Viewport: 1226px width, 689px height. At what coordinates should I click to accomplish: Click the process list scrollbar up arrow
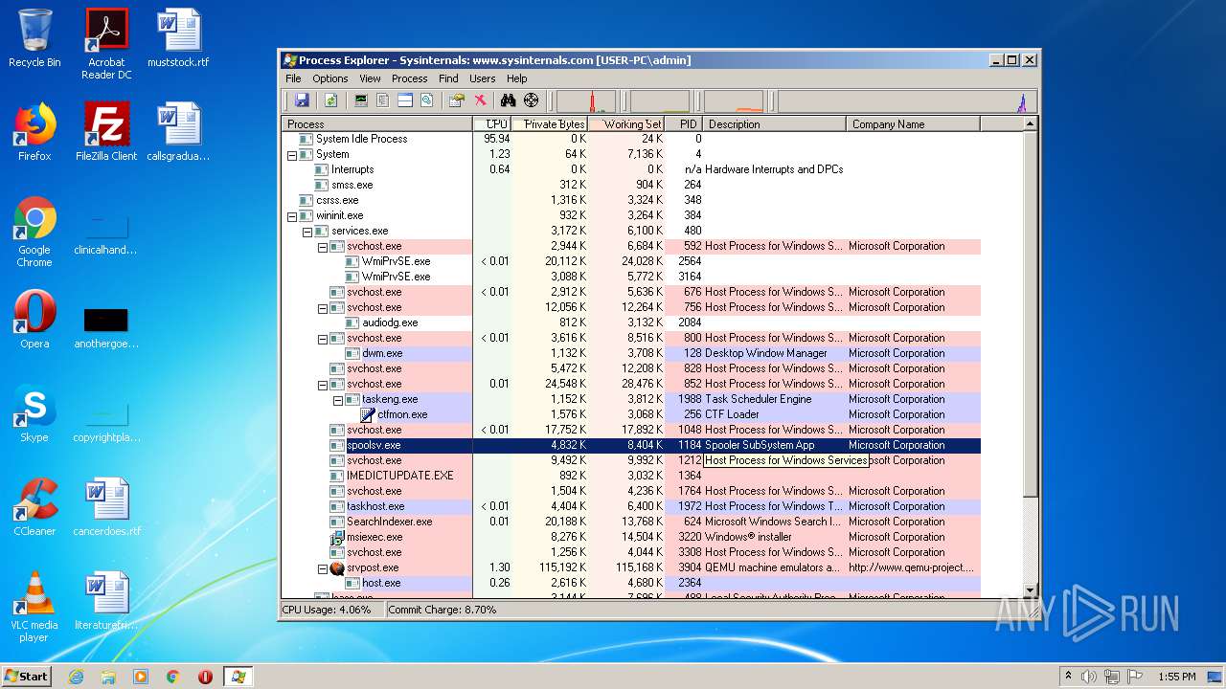[x=1031, y=123]
